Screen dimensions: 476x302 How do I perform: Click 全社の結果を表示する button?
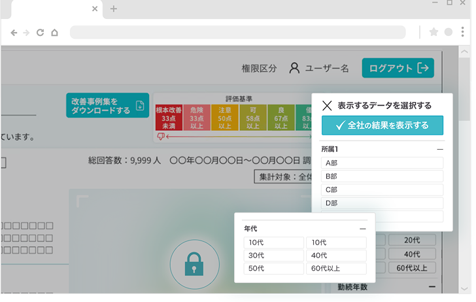[x=382, y=126]
